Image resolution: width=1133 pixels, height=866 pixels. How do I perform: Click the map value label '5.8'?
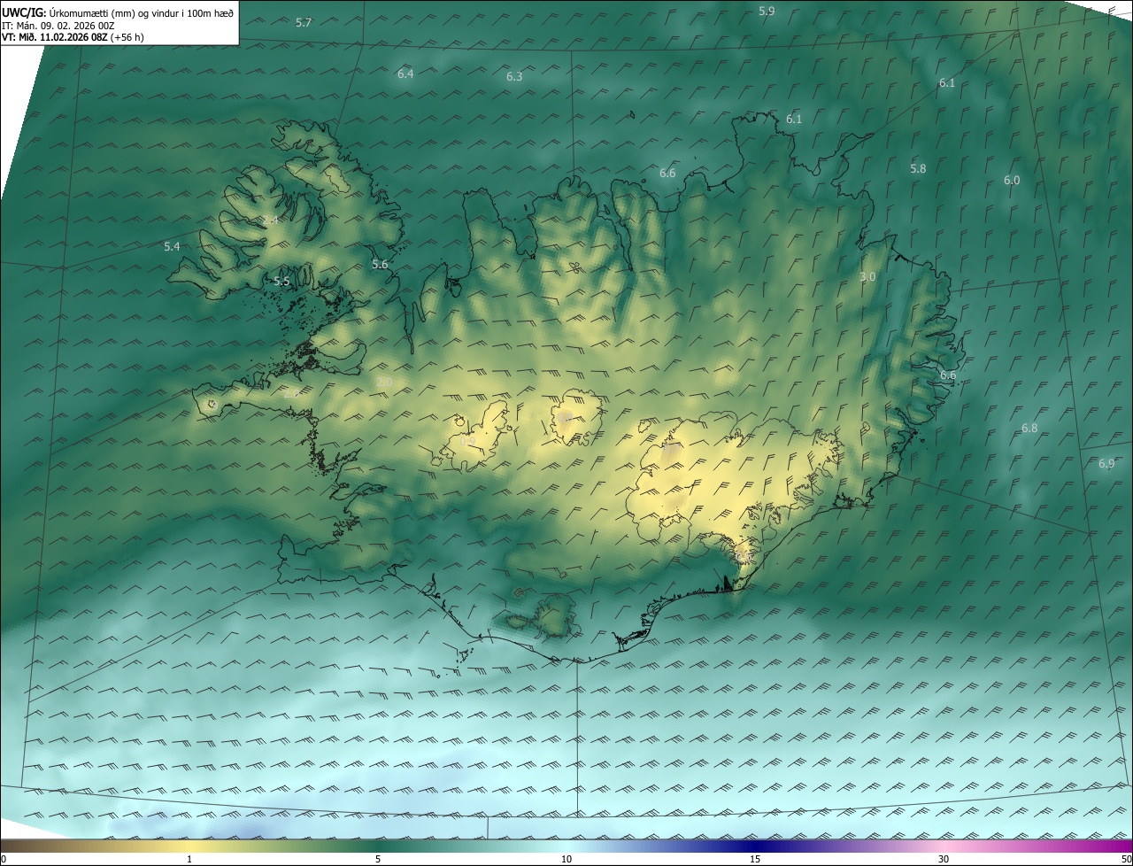coord(918,168)
